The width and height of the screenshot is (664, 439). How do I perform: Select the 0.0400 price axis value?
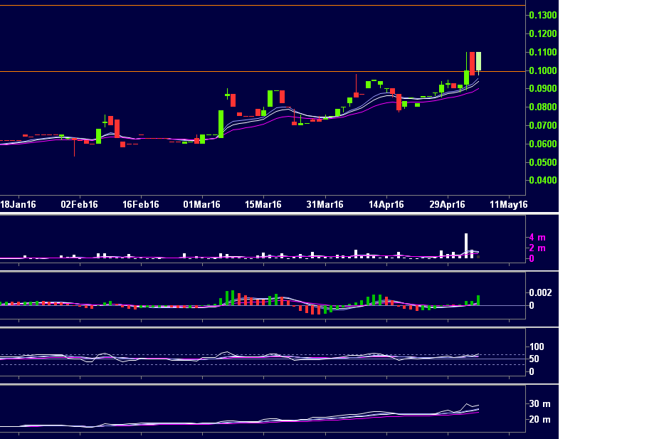pos(543,180)
